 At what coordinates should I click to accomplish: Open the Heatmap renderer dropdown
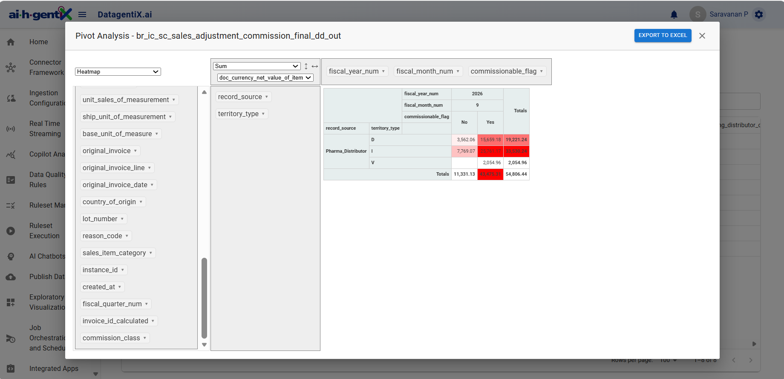coord(118,72)
